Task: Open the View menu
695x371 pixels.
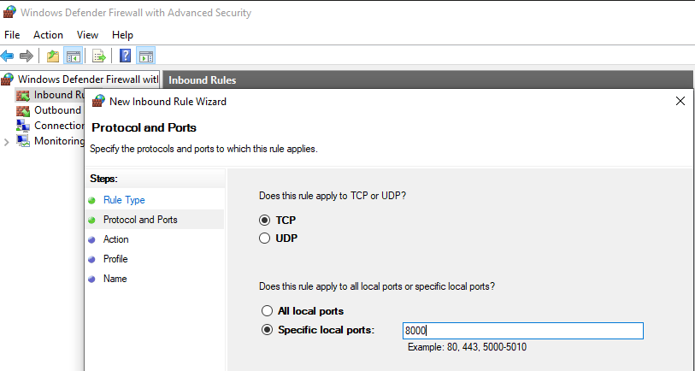Action: tap(87, 35)
